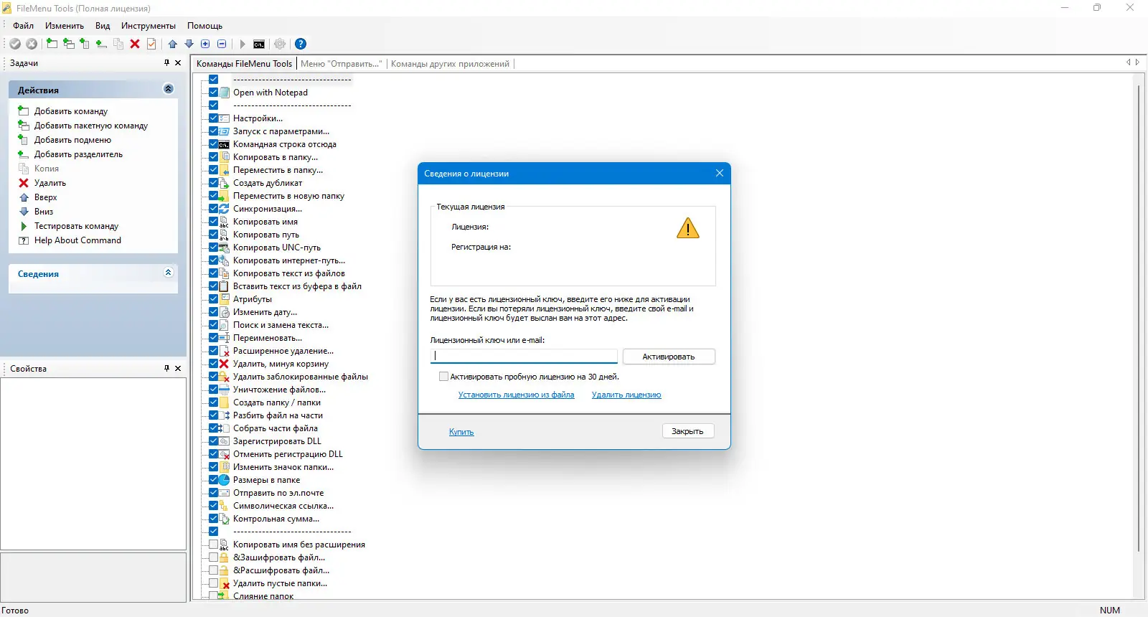Image resolution: width=1148 pixels, height=617 pixels.
Task: Collapse the Действия section chevron
Action: pos(169,89)
